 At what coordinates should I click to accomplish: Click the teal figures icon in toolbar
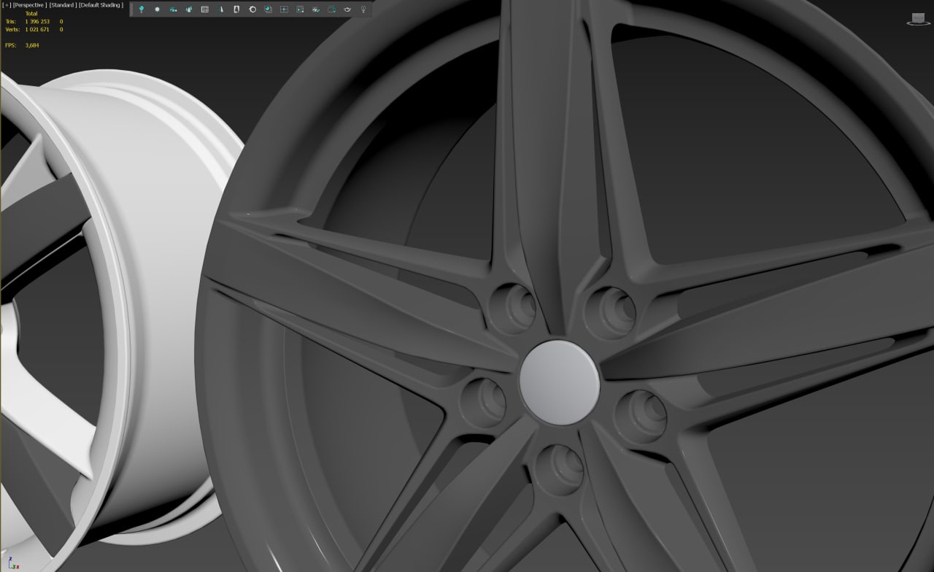coord(189,9)
